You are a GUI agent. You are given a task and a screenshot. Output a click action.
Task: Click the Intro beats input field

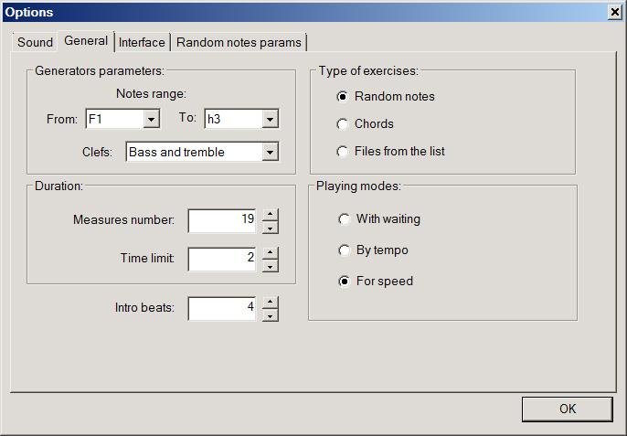click(x=222, y=308)
